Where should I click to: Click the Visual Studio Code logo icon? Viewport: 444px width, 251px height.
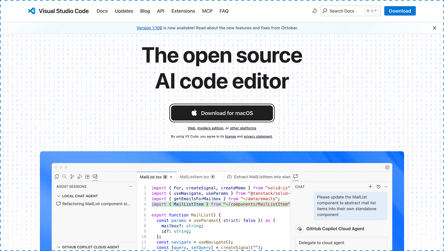(x=31, y=11)
